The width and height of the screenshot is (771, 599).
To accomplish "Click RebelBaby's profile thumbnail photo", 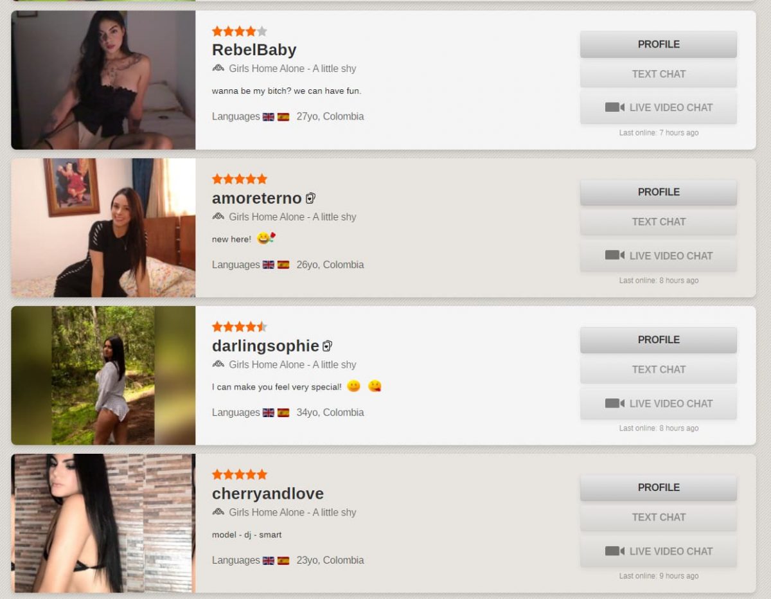I will (x=103, y=80).
